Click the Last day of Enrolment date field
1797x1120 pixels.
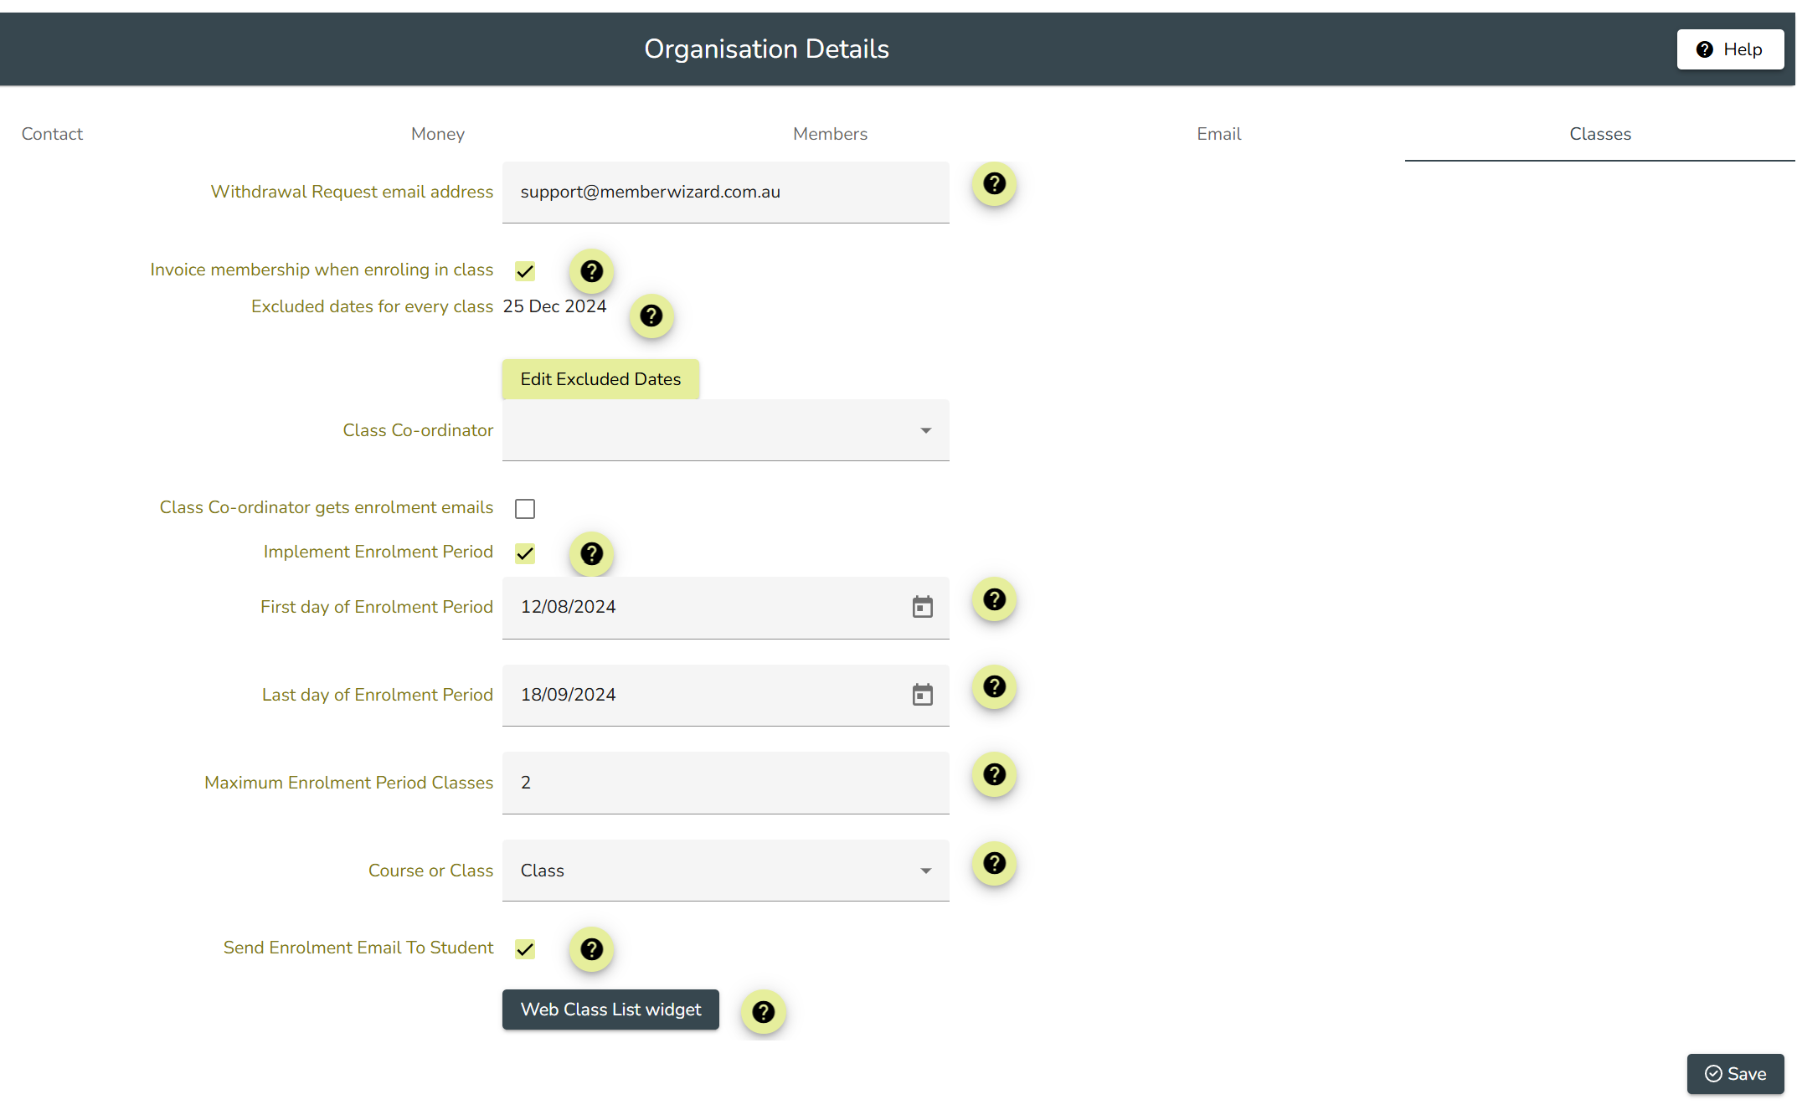point(725,695)
